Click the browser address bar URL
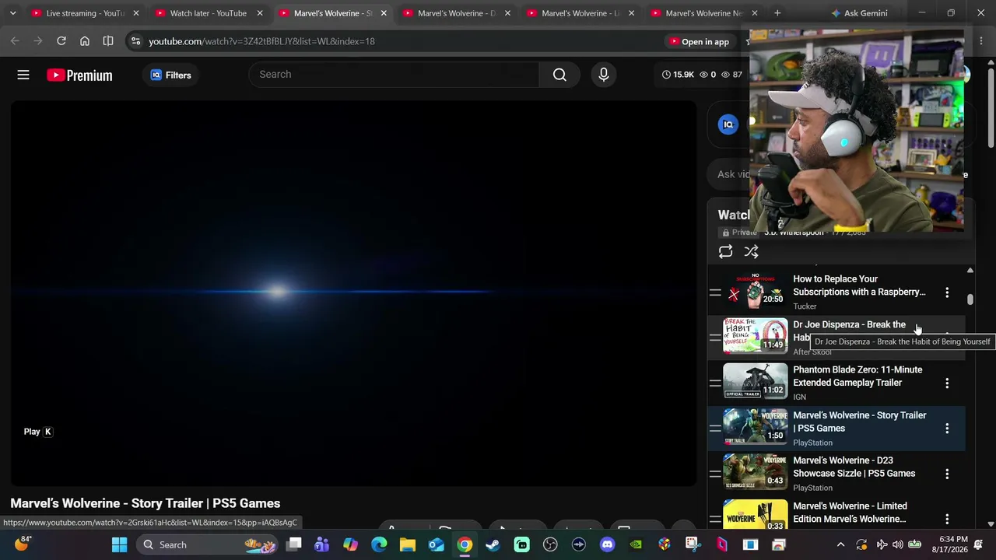Image resolution: width=996 pixels, height=560 pixels. (262, 41)
